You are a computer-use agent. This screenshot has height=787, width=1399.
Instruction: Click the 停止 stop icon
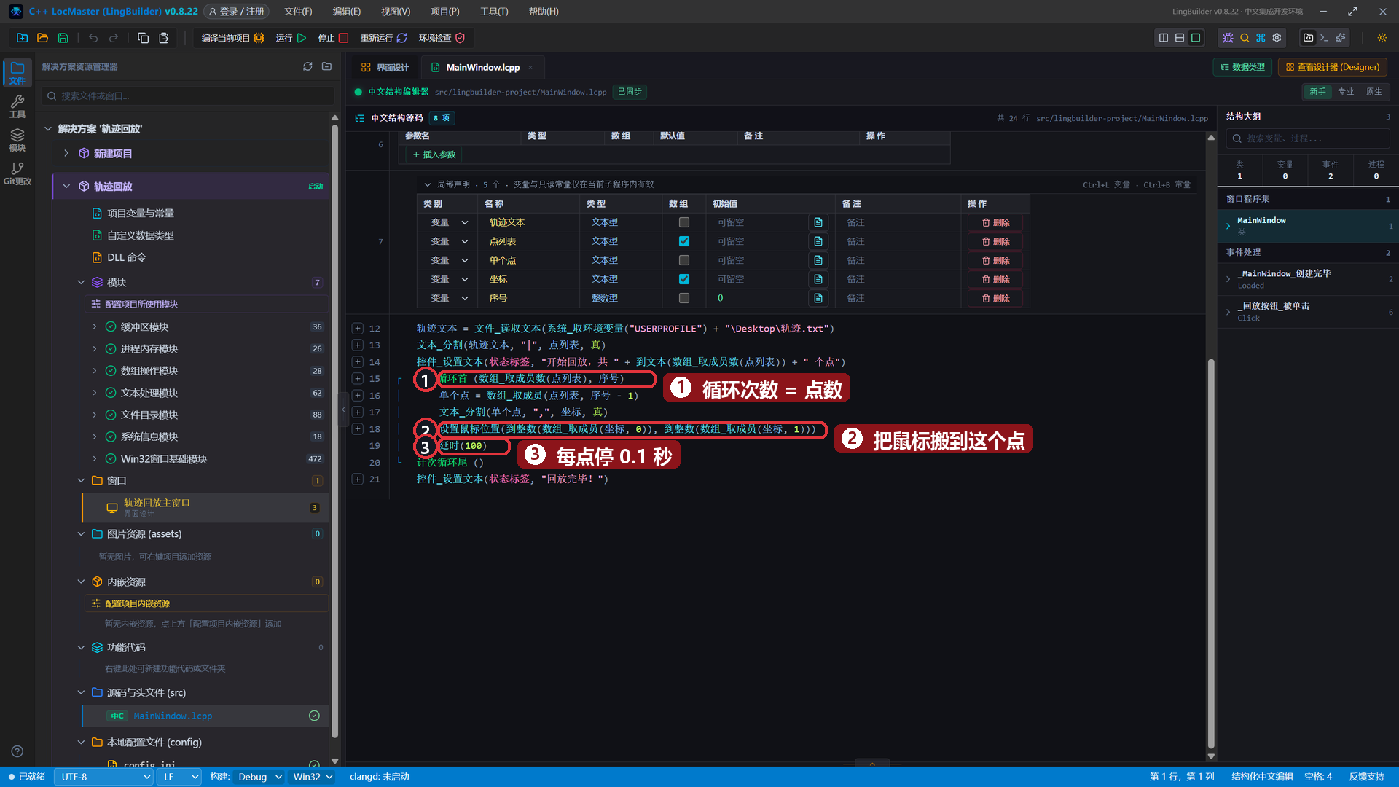coord(343,38)
